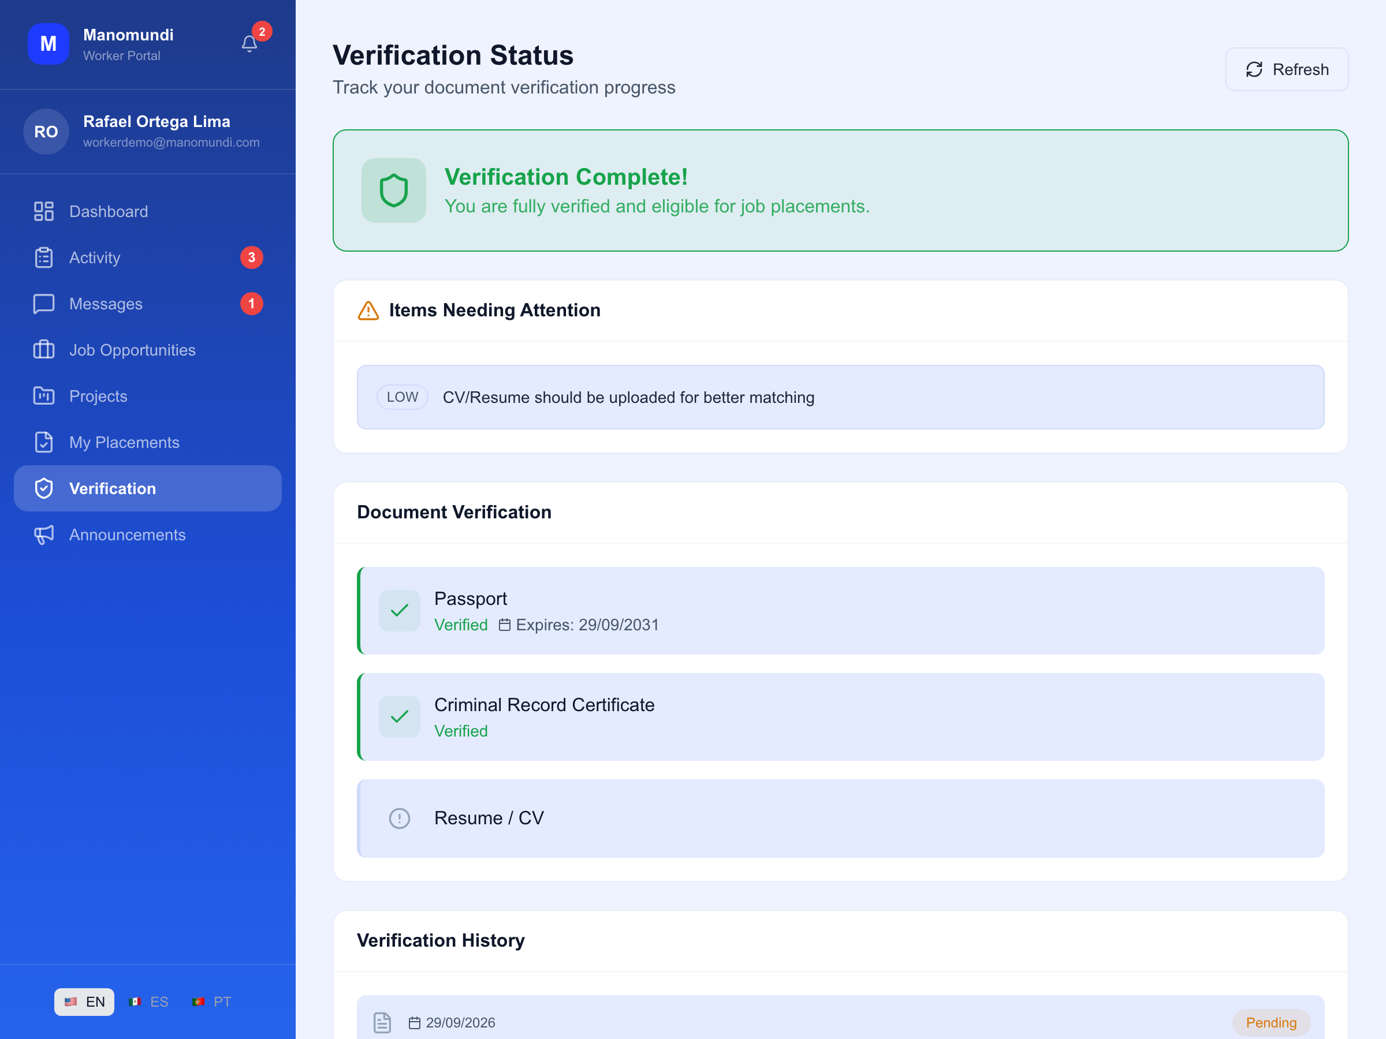This screenshot has height=1039, width=1386.
Task: Switch language to EN
Action: (84, 1002)
